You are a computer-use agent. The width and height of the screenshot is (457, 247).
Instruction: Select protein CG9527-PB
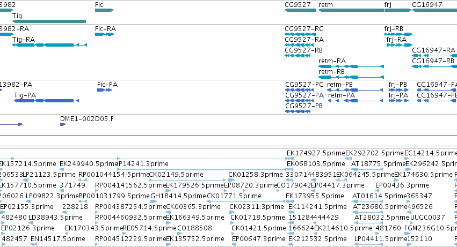[298, 111]
